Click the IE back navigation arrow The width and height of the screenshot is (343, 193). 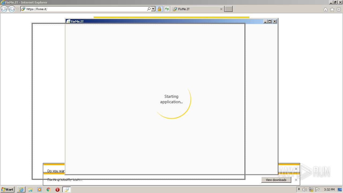point(4,9)
